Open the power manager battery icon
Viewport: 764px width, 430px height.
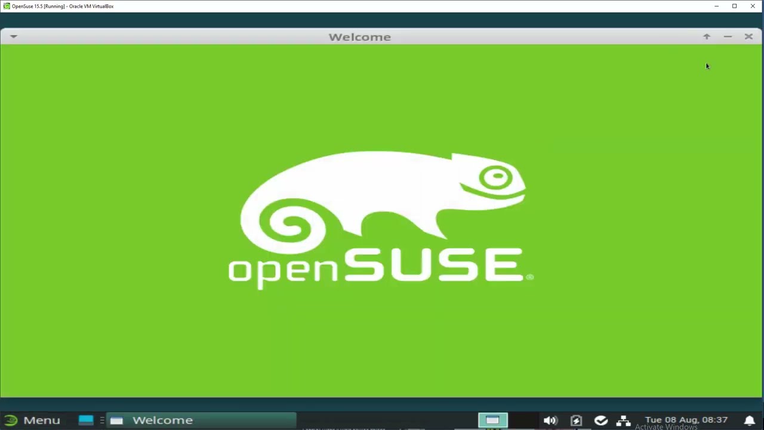tap(576, 420)
